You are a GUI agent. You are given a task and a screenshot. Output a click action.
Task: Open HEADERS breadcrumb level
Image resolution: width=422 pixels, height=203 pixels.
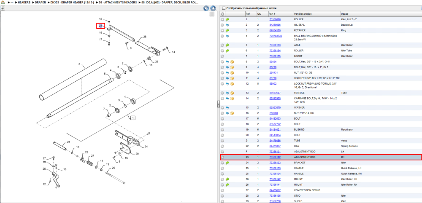click(x=24, y=3)
